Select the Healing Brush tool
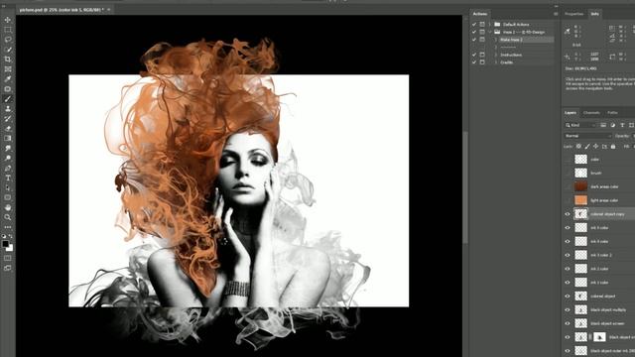This screenshot has width=635, height=357. click(x=8, y=89)
